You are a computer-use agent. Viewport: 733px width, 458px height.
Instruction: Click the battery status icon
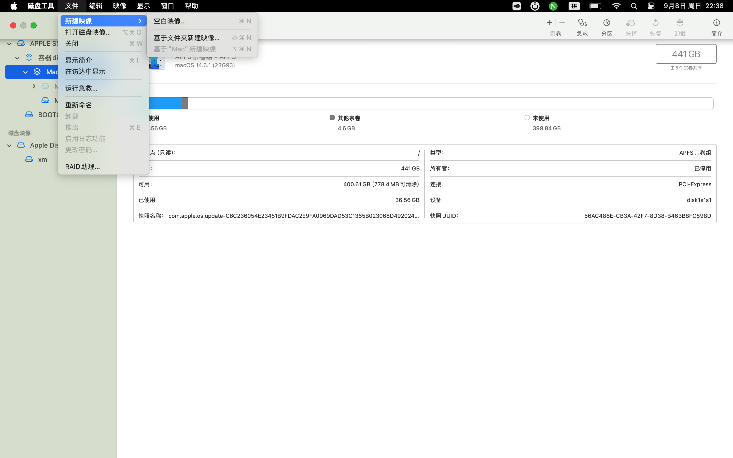596,6
